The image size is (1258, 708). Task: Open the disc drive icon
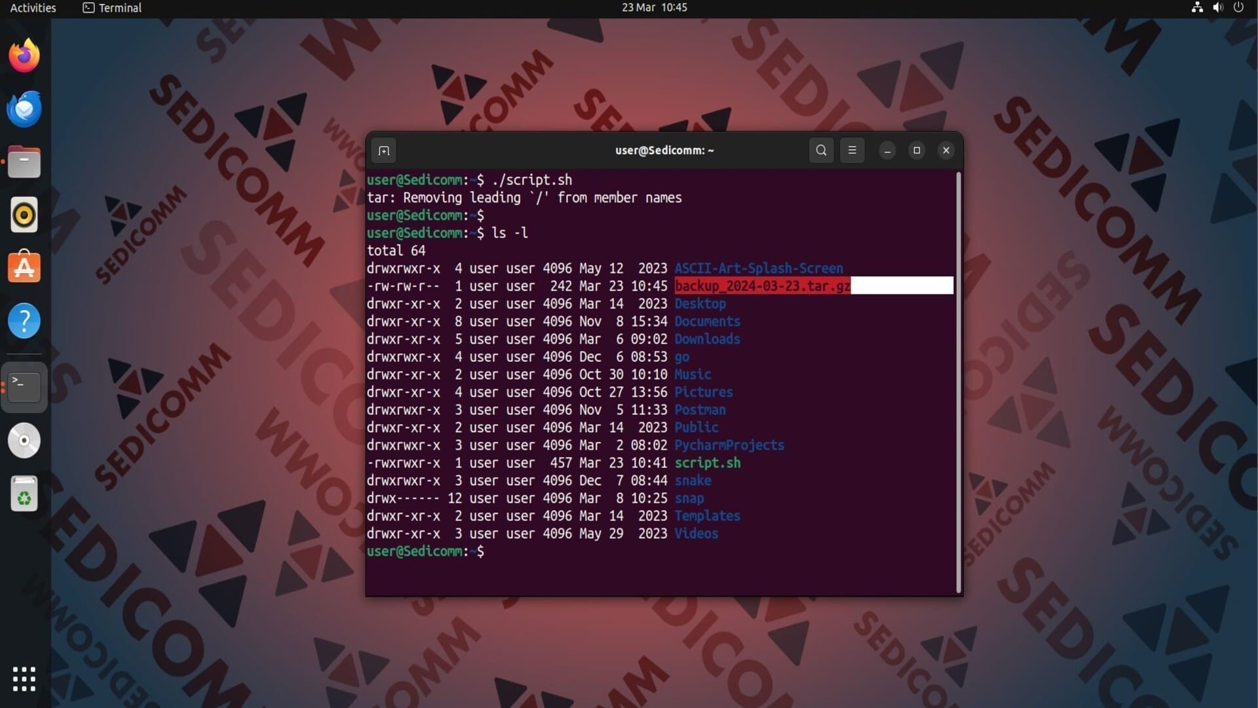[24, 441]
